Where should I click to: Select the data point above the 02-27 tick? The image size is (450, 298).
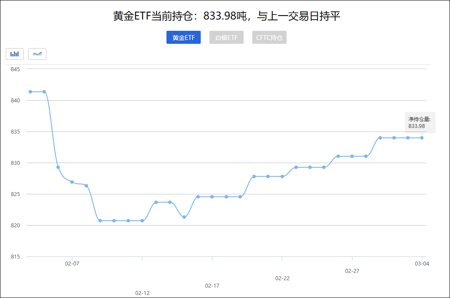352,156
